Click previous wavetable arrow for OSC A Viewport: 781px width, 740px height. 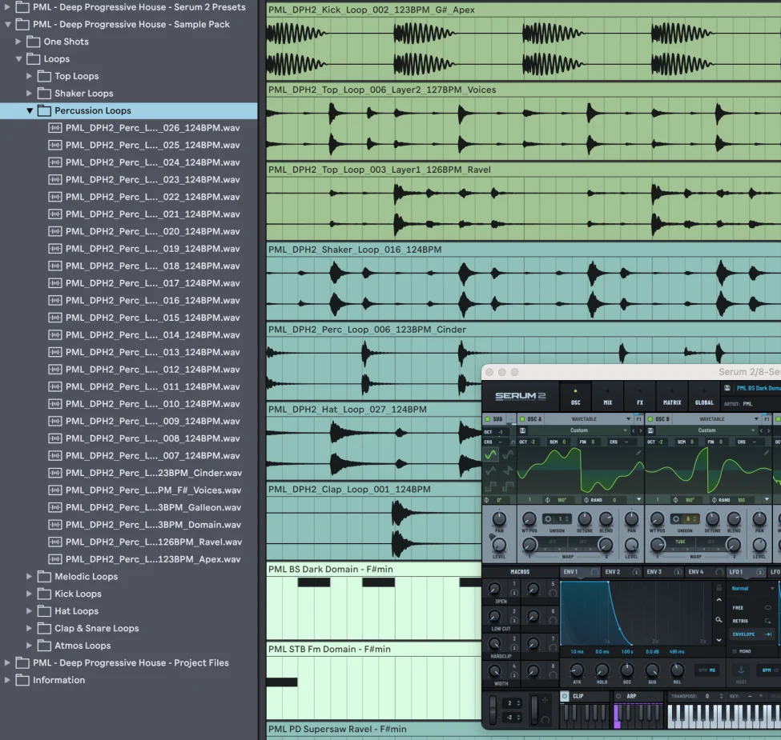[634, 430]
